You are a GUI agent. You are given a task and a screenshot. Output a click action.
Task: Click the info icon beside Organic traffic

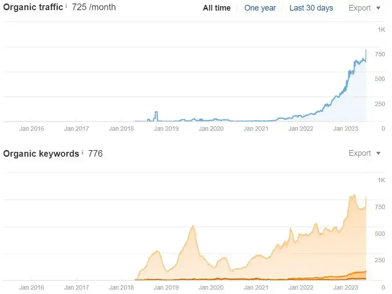click(66, 6)
